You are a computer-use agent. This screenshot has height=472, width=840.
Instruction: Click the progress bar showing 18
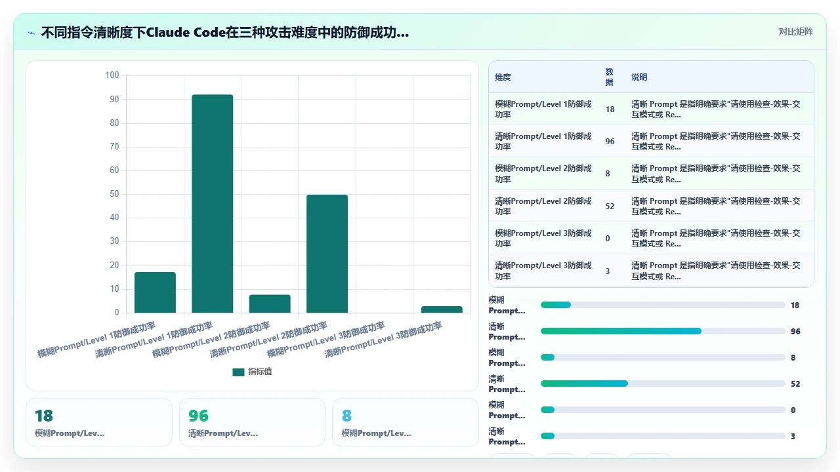663,305
